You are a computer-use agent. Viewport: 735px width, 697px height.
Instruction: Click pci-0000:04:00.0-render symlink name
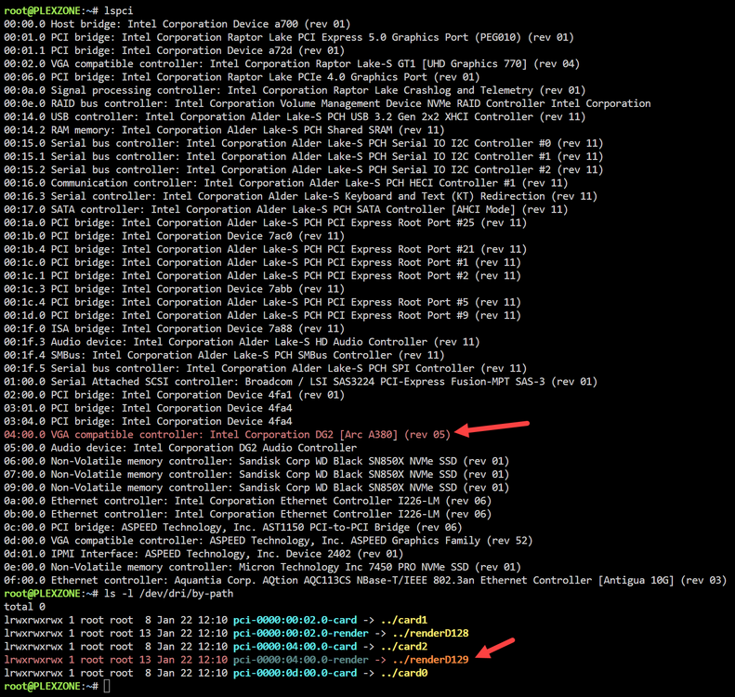click(301, 660)
